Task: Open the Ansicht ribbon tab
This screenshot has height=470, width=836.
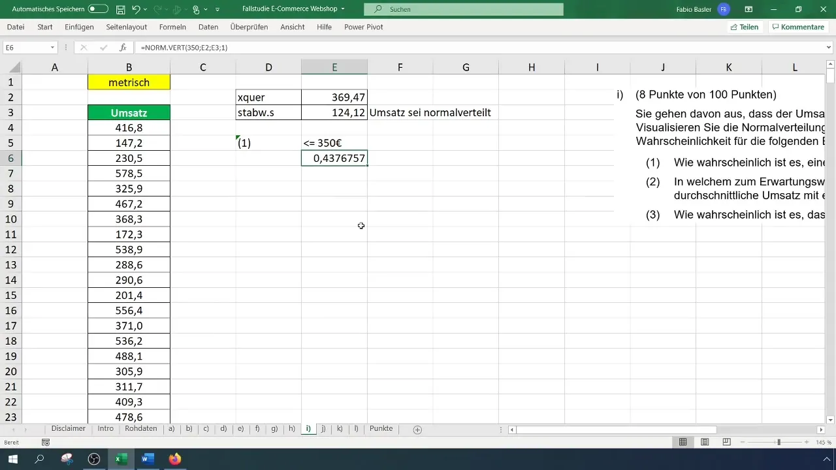Action: [293, 27]
